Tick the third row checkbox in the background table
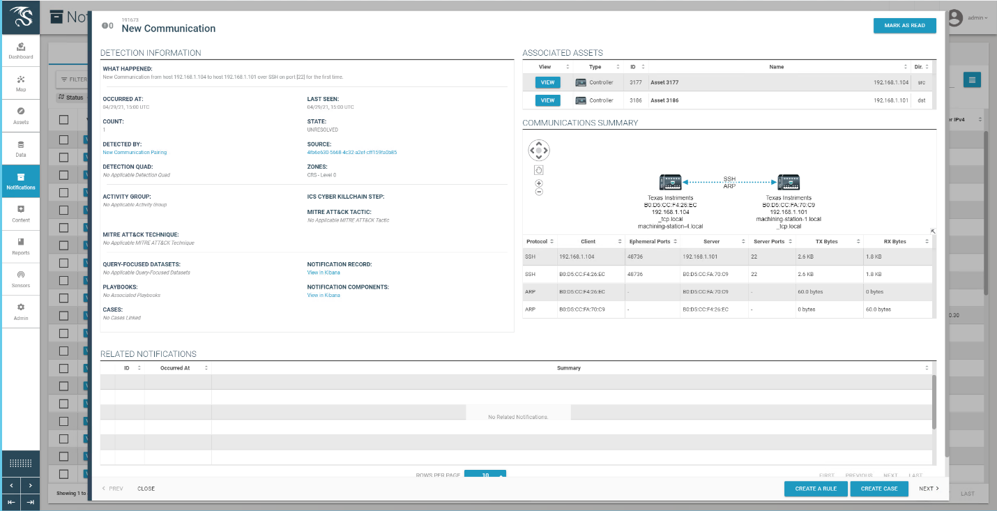This screenshot has width=997, height=511. [x=63, y=175]
